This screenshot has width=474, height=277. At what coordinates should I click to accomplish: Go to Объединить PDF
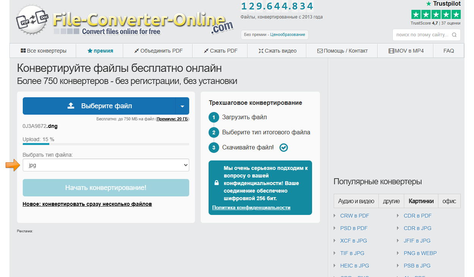(158, 51)
